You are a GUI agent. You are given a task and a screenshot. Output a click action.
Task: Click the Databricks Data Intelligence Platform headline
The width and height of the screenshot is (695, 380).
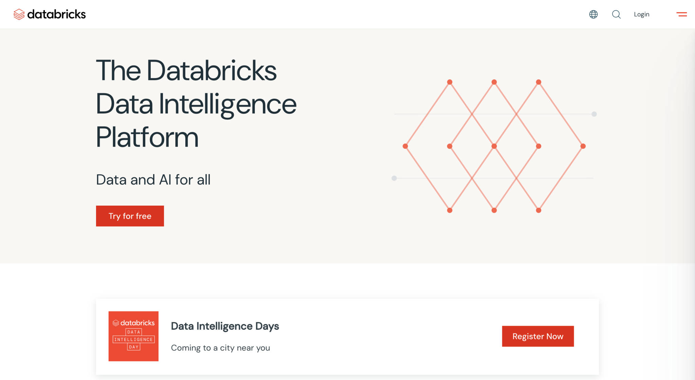(x=196, y=103)
